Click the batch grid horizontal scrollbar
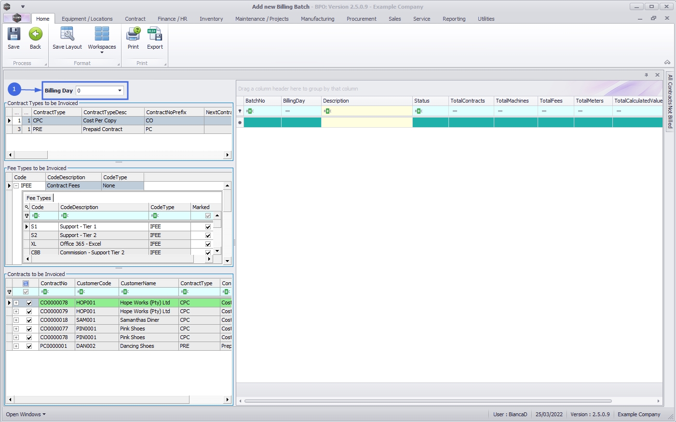Image resolution: width=676 pixels, height=422 pixels. pyautogui.click(x=428, y=401)
